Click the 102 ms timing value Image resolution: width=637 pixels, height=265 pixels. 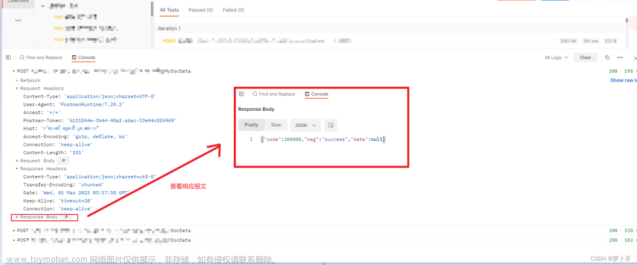pyautogui.click(x=631, y=240)
